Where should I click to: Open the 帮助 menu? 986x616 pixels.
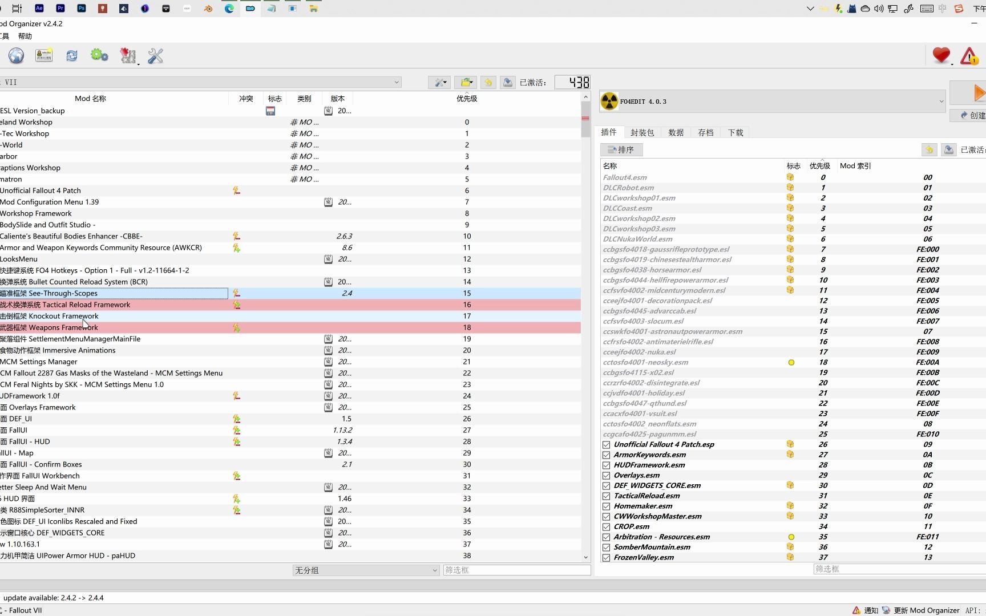[25, 36]
